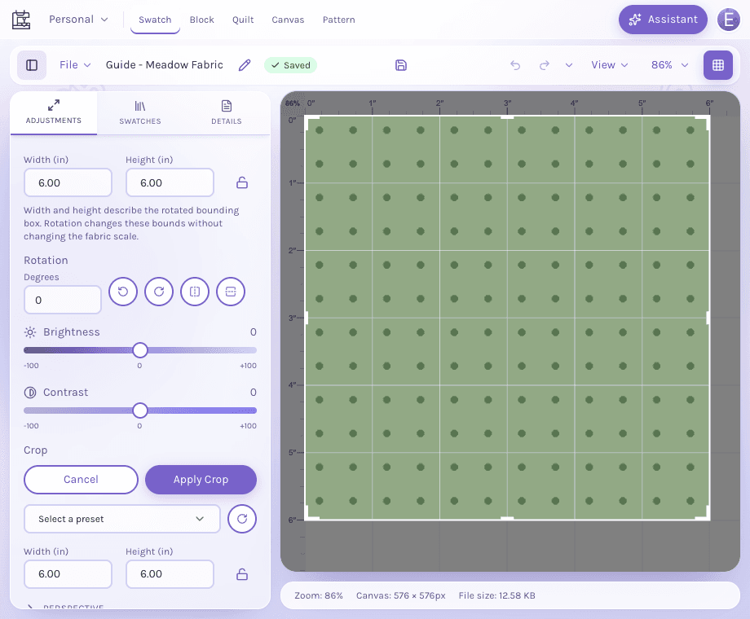Click the Brightness sun icon

pyautogui.click(x=30, y=332)
